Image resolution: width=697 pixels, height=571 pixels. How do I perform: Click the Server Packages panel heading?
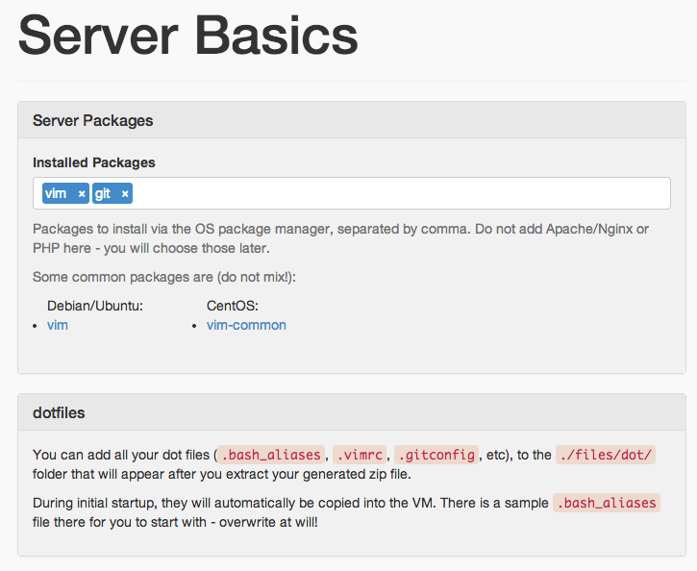pyautogui.click(x=93, y=120)
